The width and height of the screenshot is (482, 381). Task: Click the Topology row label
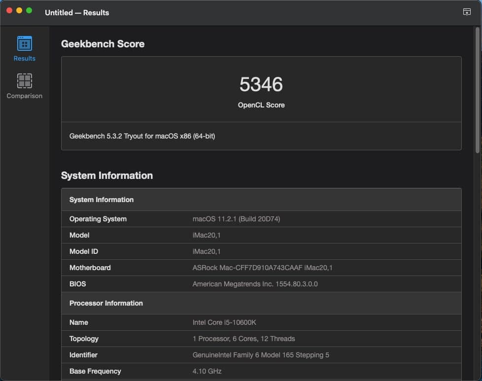(84, 339)
